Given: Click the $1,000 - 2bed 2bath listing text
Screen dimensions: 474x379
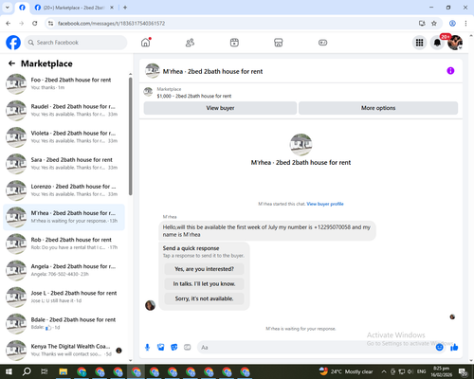Looking at the screenshot, I should point(194,96).
